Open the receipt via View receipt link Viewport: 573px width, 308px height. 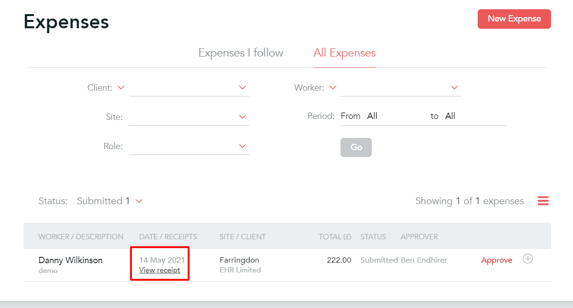pos(159,269)
